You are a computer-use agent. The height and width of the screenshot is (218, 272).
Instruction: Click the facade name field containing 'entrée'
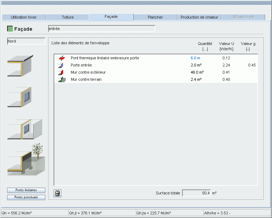point(101,29)
